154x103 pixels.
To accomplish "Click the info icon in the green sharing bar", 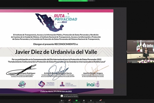I will [86, 1].
